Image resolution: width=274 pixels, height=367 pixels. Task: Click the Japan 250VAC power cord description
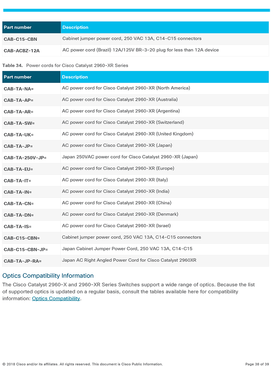coord(130,157)
